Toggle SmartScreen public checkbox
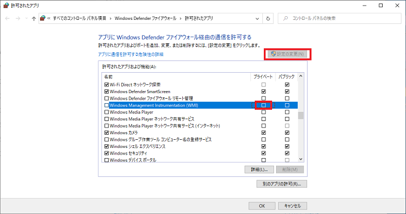 (287, 91)
